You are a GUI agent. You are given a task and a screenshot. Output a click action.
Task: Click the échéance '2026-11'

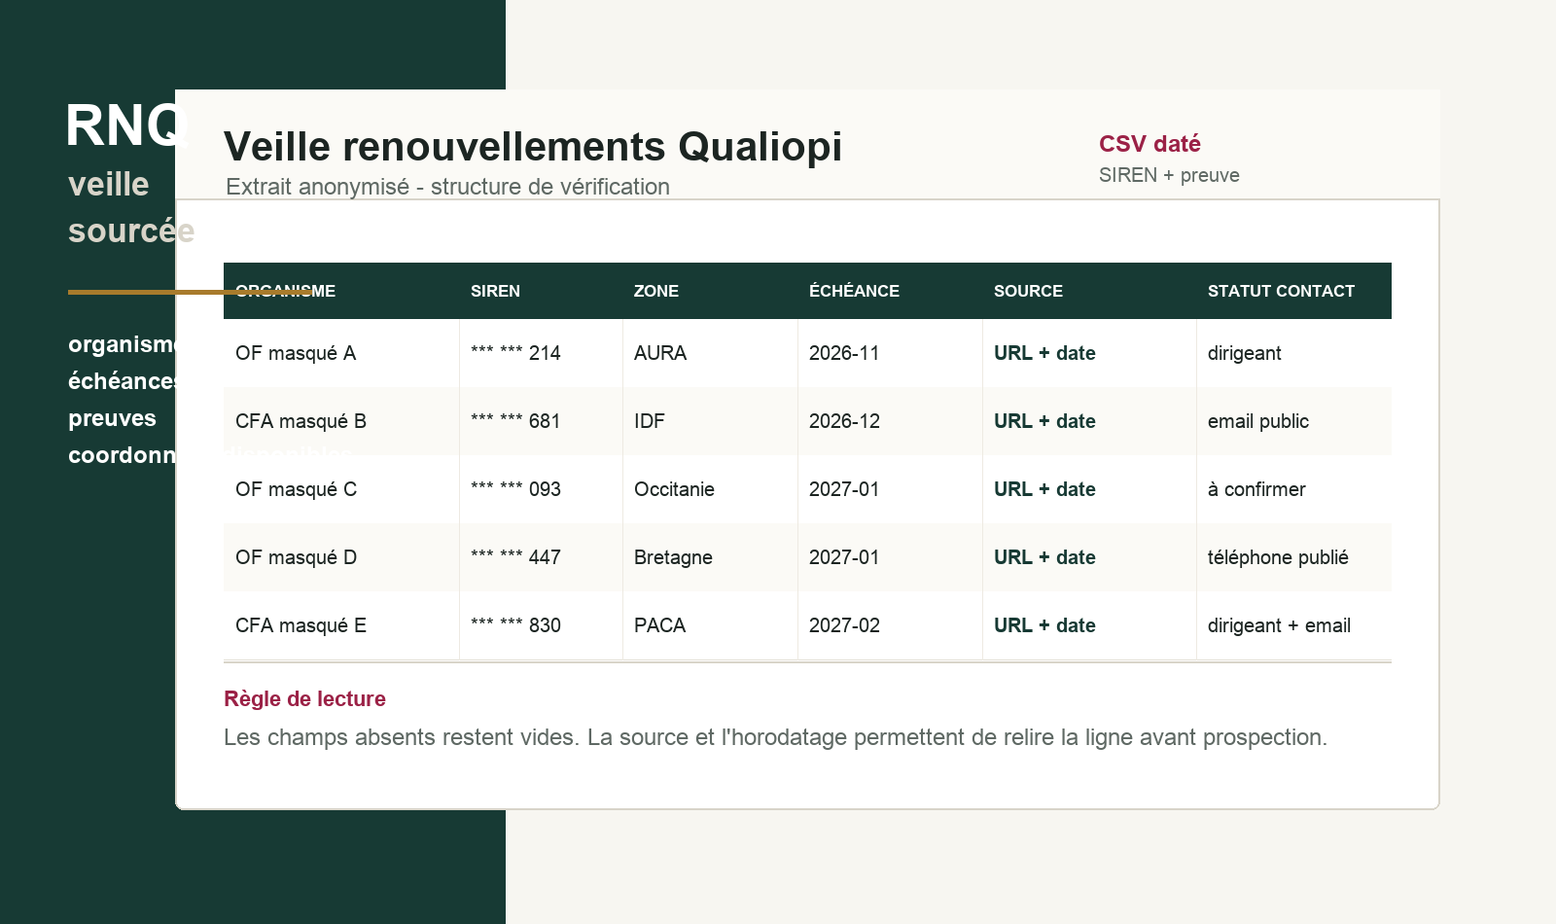point(844,353)
